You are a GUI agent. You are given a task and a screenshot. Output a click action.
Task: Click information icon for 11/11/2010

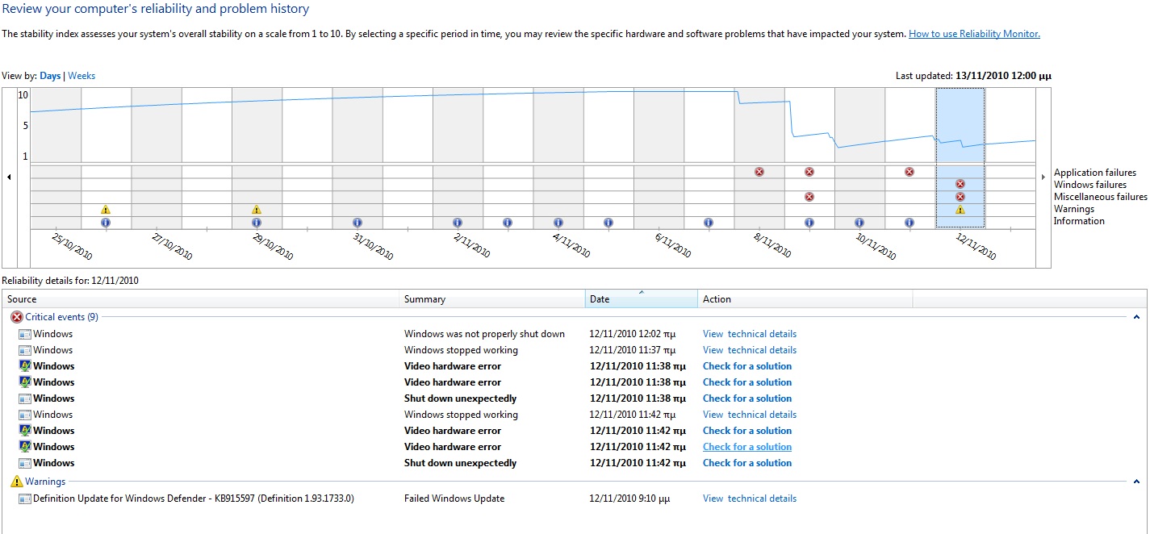click(x=910, y=223)
